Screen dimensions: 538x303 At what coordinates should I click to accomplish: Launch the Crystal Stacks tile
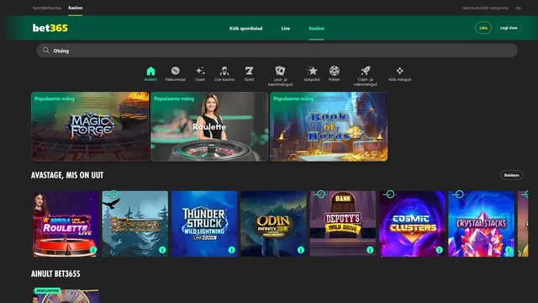[x=482, y=224]
